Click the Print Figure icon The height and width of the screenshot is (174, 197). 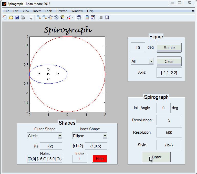pos(23,18)
